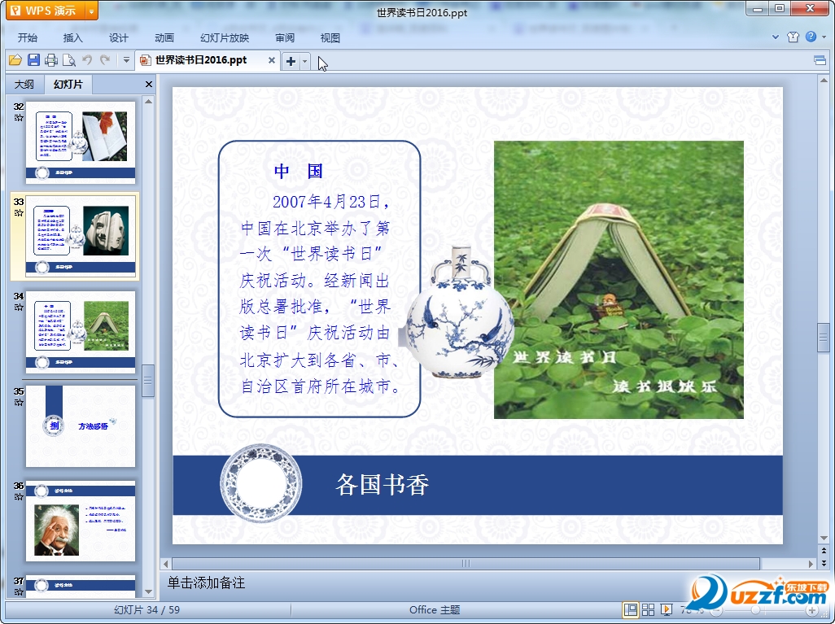Undo the last action
835x624 pixels.
pos(87,60)
